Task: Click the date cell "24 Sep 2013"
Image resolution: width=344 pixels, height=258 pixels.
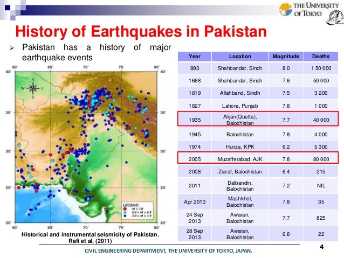Action: tap(195, 218)
